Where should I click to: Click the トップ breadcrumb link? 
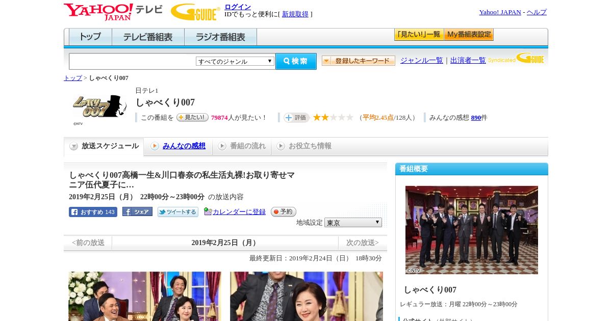73,78
